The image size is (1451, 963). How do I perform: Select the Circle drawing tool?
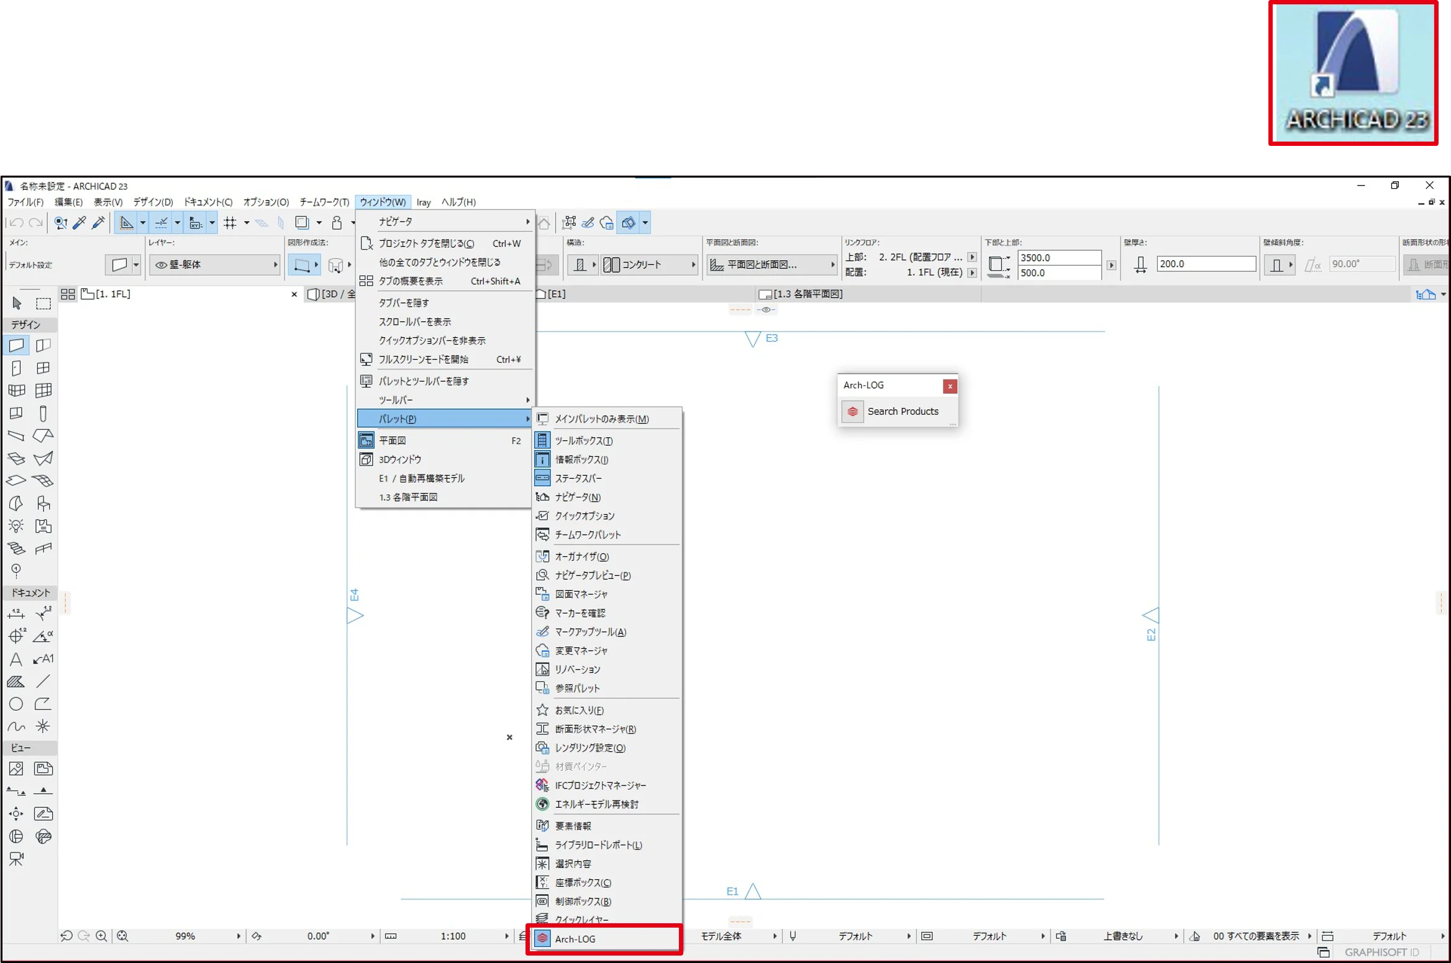pyautogui.click(x=16, y=703)
